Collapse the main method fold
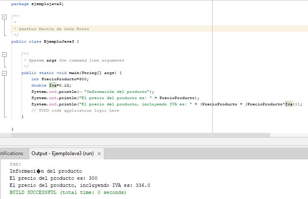The height and width of the screenshot is (199, 308). tap(4, 74)
